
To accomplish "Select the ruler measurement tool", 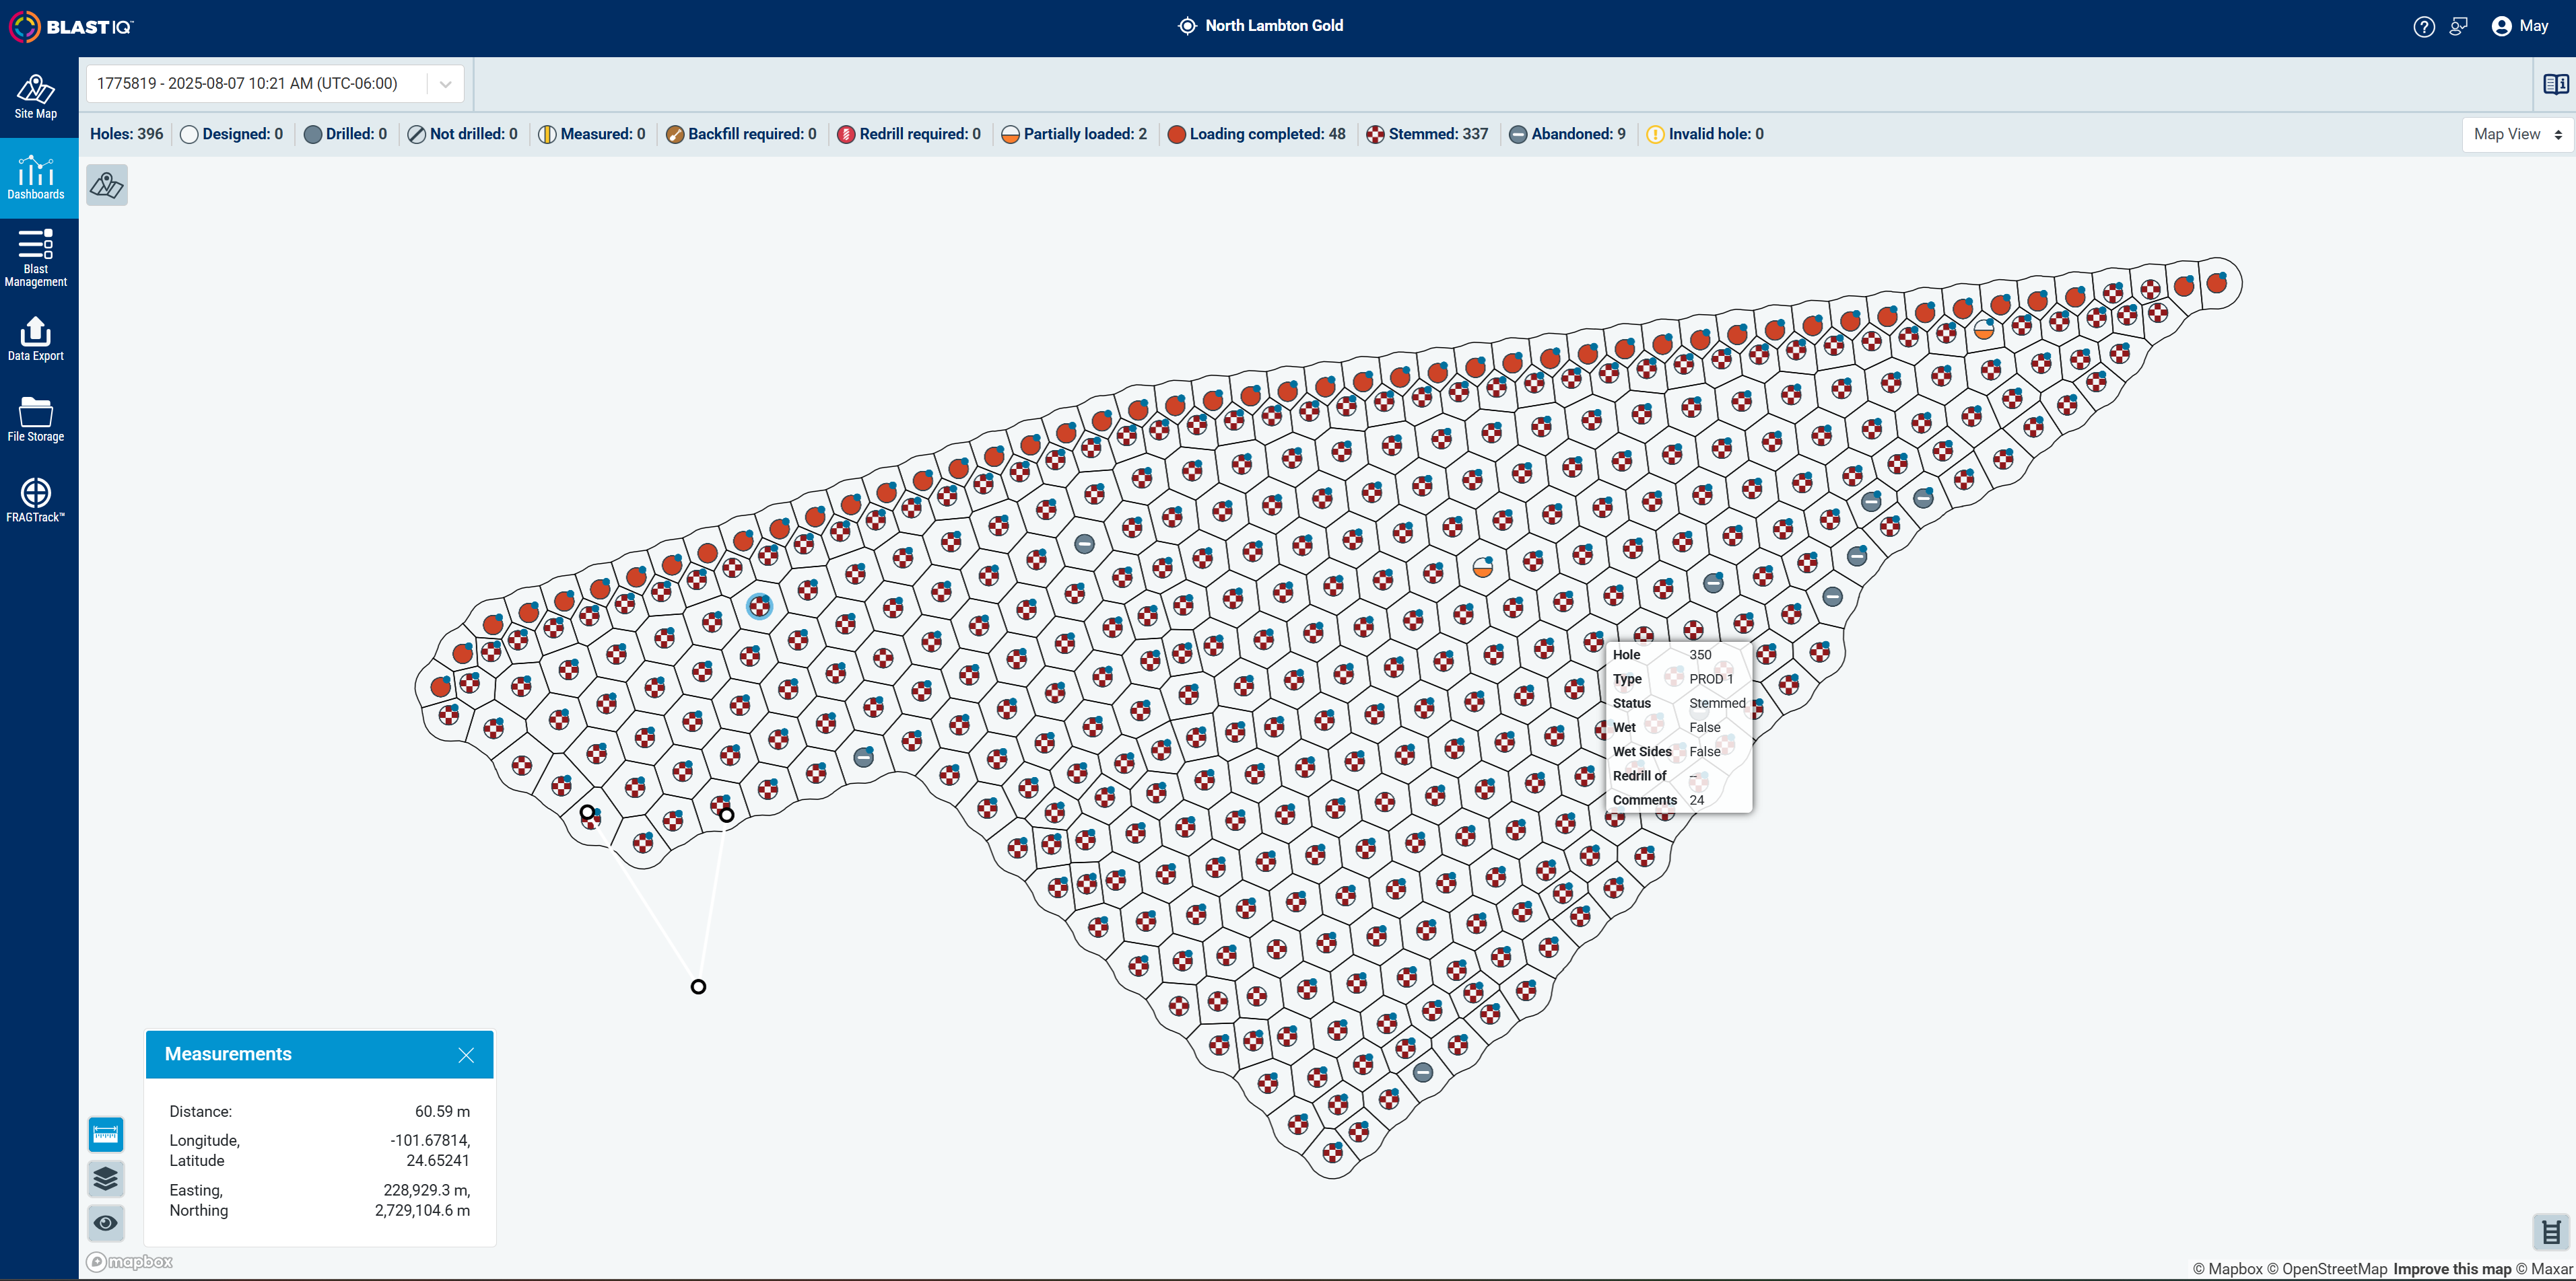I will [x=106, y=1134].
